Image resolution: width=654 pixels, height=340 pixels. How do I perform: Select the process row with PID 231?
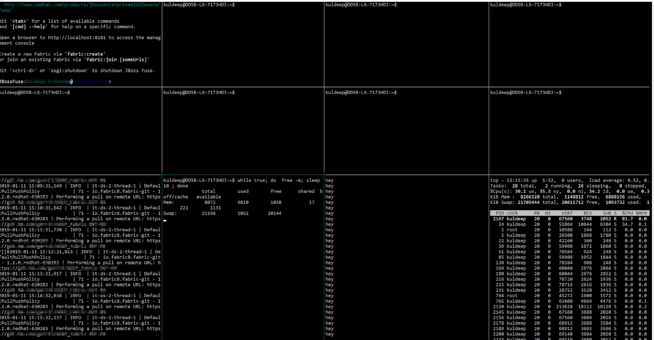(x=570, y=290)
